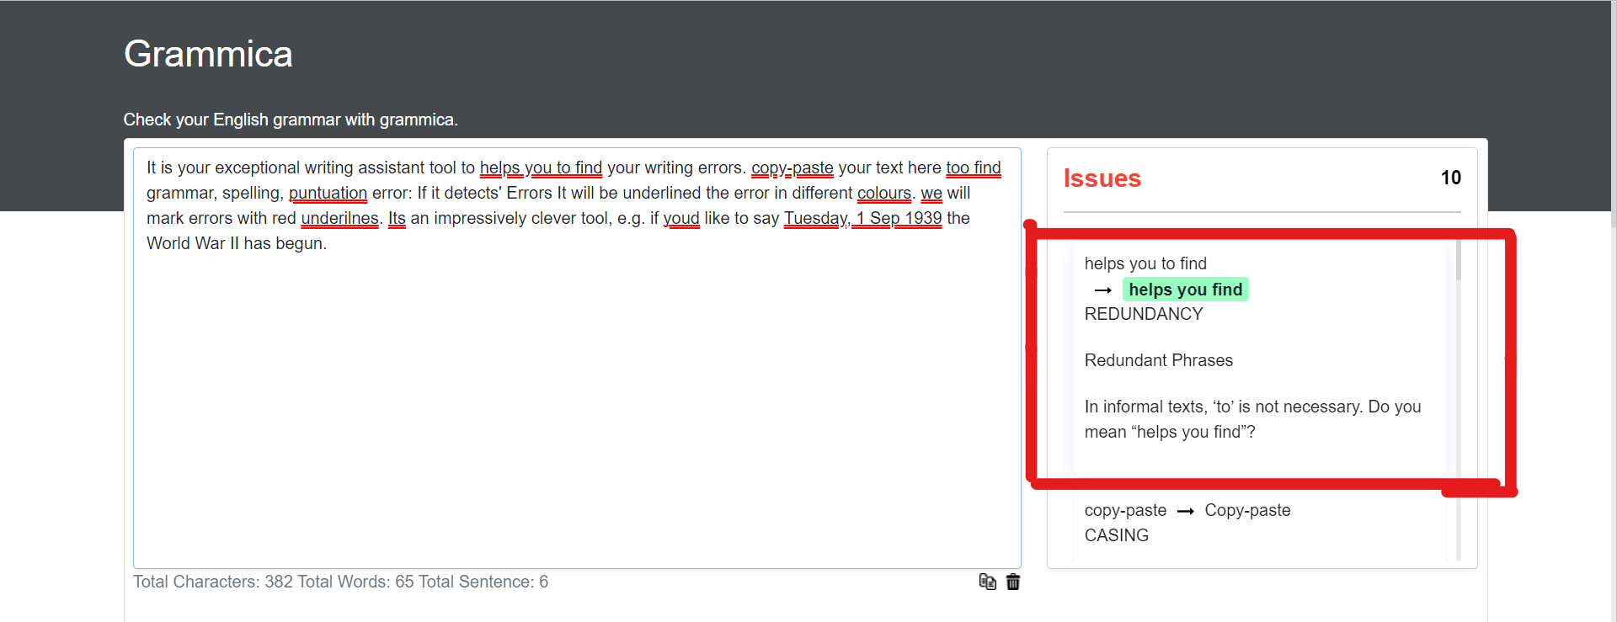Click underlined word 'copy-paste' in text area
1617x622 pixels.
pyautogui.click(x=792, y=167)
